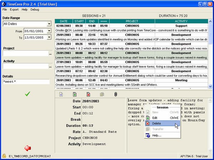Click the Start value 00:00 in details
Viewport: 214px width, 160px height.
coord(88,107)
